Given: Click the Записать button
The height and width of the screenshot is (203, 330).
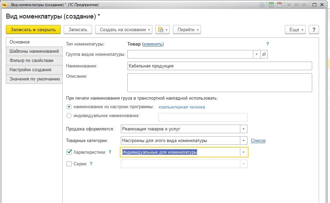Looking at the screenshot, I should 78,30.
